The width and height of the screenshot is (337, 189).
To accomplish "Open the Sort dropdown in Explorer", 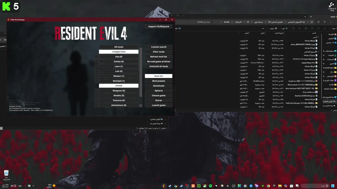I will [x=284, y=28].
